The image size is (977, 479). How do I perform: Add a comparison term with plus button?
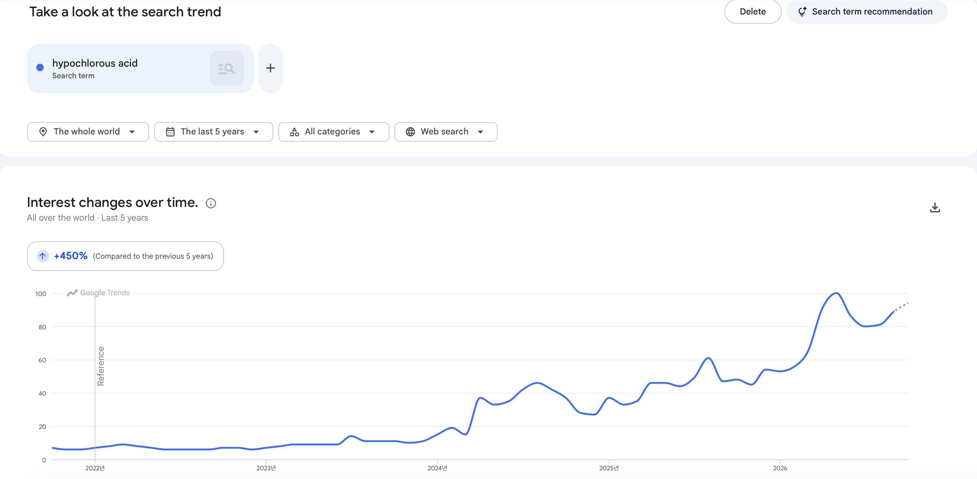(x=270, y=68)
